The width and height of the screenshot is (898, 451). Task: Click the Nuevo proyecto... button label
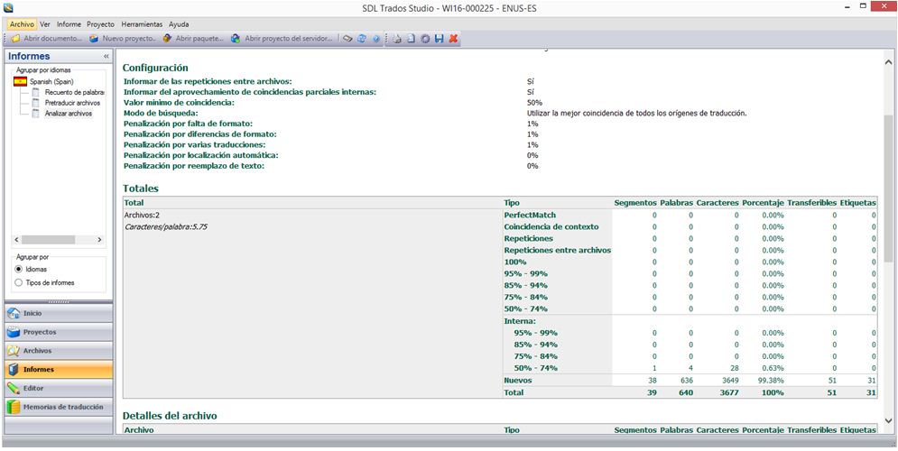click(x=129, y=39)
